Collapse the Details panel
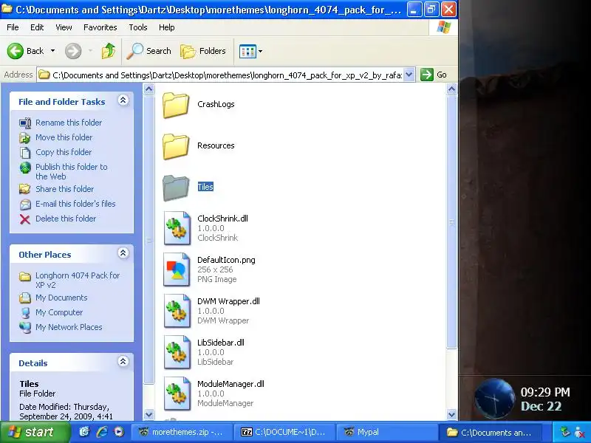Image resolution: width=591 pixels, height=443 pixels. [x=123, y=362]
